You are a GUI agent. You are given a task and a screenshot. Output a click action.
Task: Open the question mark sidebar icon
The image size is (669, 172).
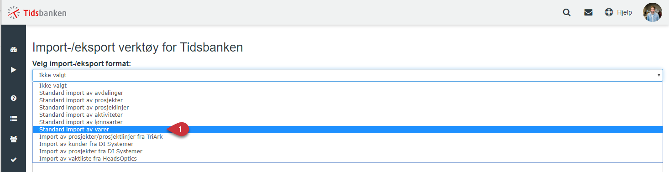pos(14,98)
